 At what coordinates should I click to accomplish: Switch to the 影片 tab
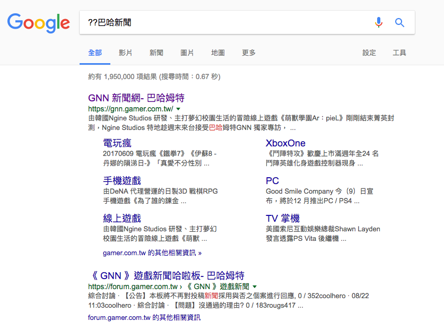tap(126, 53)
